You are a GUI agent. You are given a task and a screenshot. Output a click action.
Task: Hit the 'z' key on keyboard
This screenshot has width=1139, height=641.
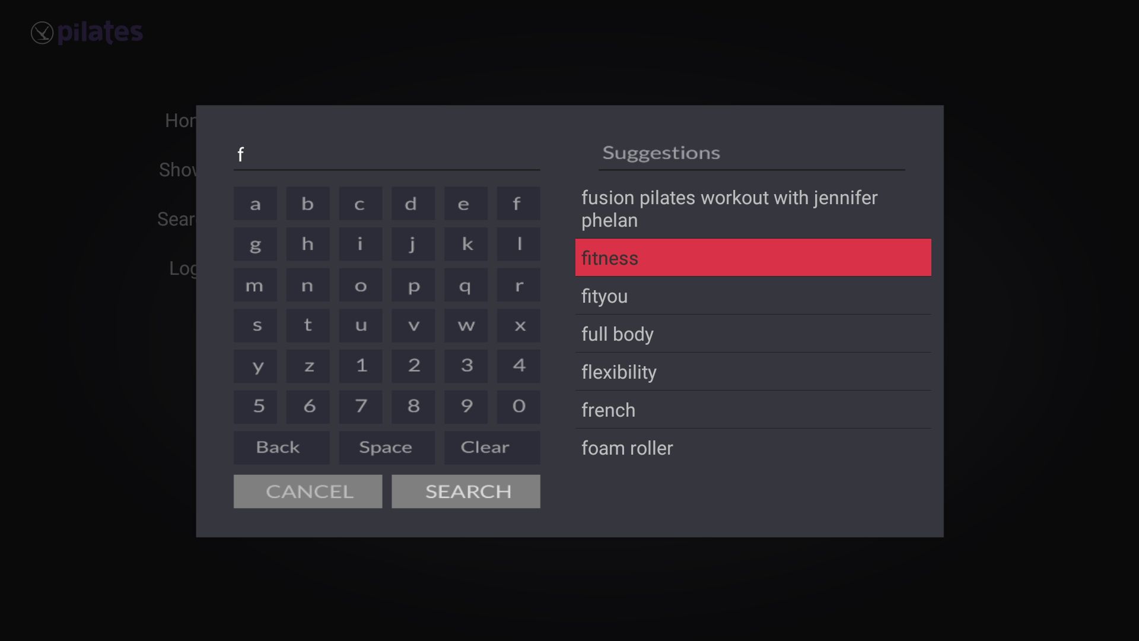(x=308, y=366)
